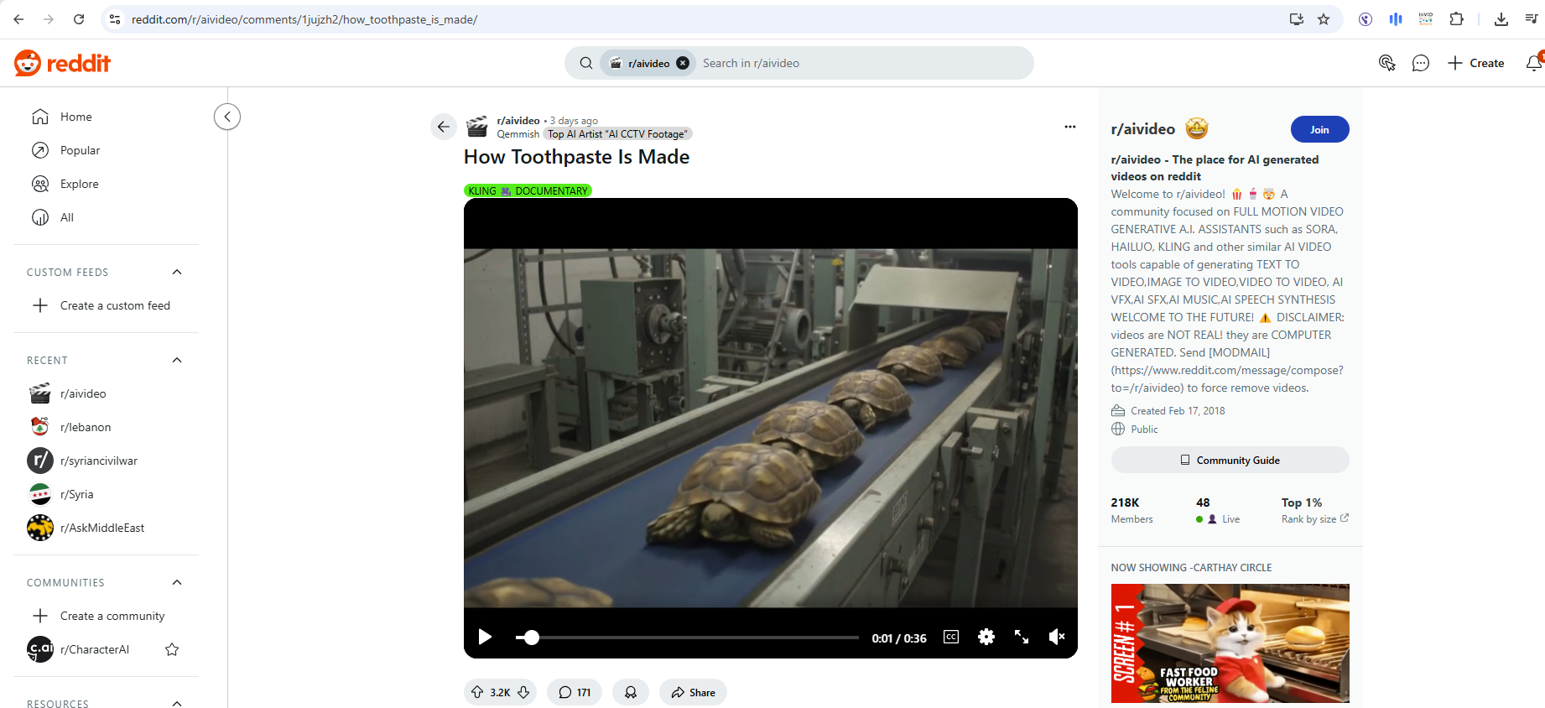Viewport: 1545px width, 708px height.
Task: Collapse the Custom Feeds section
Action: click(177, 272)
